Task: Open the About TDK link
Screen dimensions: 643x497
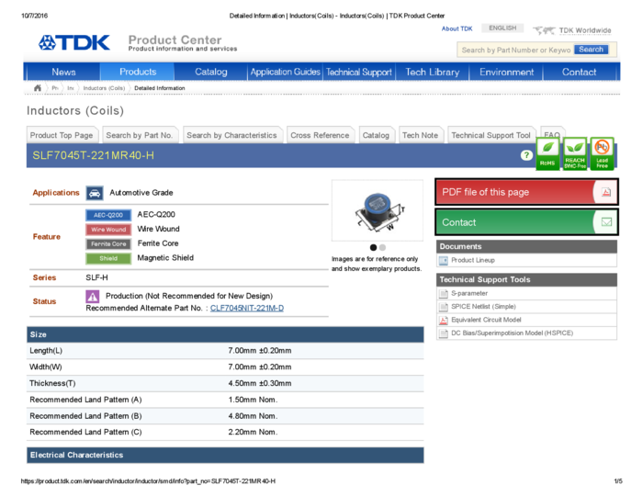Action: coord(457,28)
